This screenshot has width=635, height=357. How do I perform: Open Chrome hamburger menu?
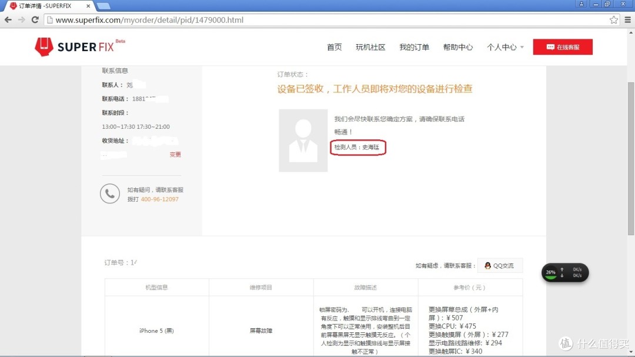click(628, 19)
